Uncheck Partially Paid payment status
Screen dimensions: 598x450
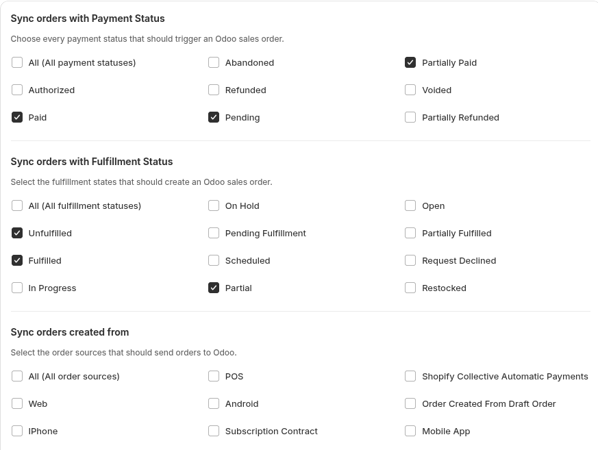pos(410,62)
